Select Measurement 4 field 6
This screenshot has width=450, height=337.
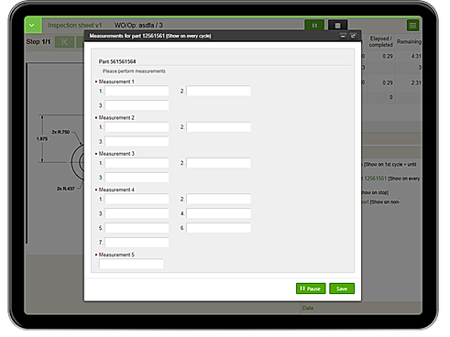[218, 228]
